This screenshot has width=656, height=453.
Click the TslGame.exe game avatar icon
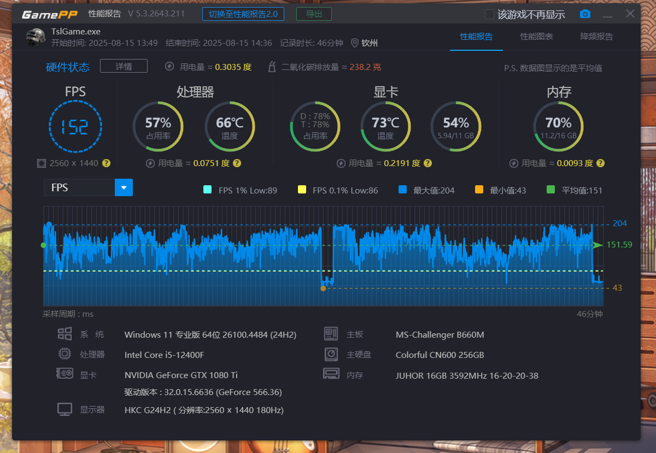click(x=36, y=37)
